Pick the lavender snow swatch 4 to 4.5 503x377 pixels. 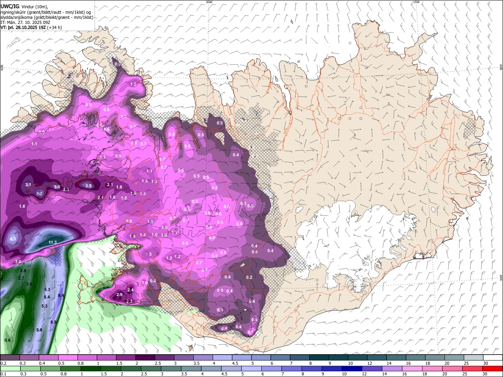tap(222, 358)
